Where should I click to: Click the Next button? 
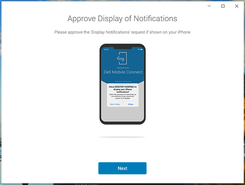click(x=122, y=168)
